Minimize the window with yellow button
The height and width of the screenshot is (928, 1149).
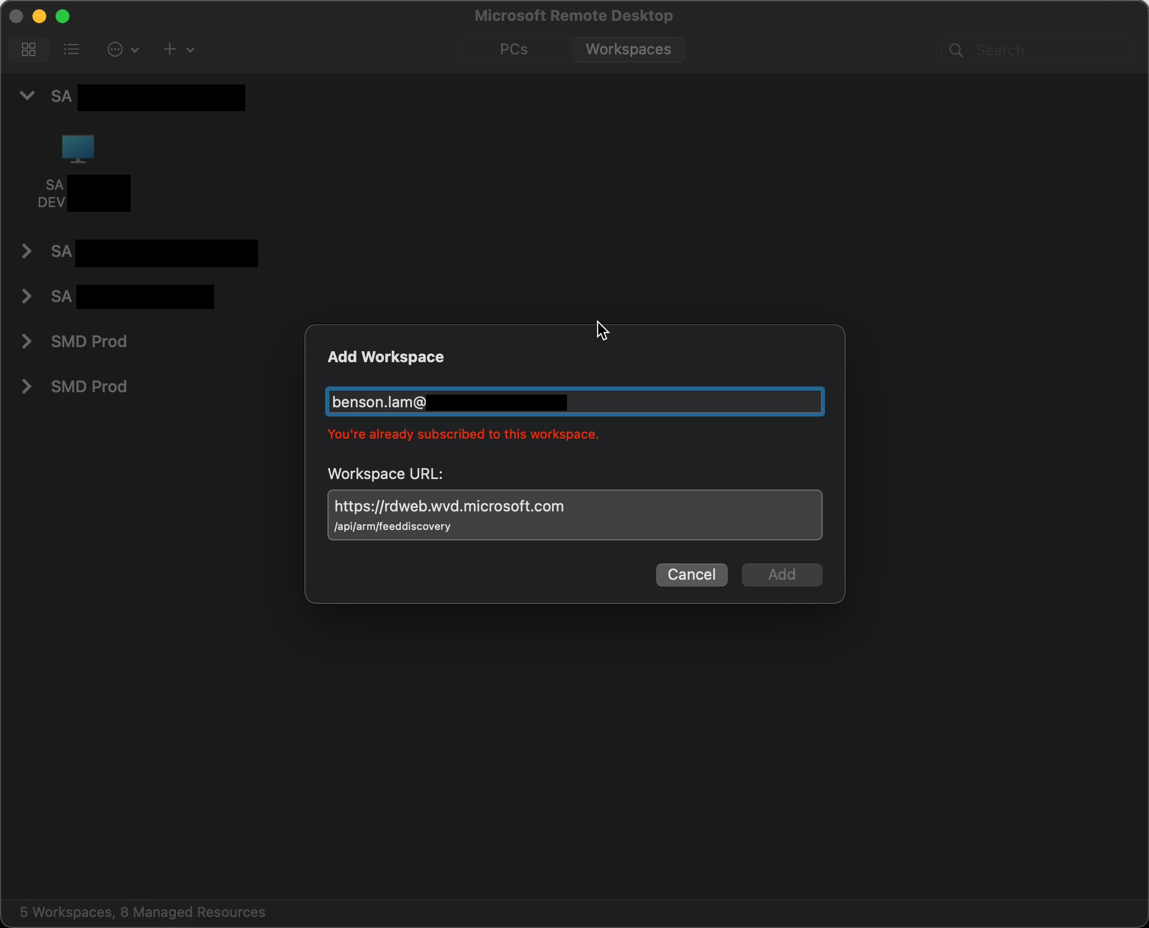click(x=39, y=16)
